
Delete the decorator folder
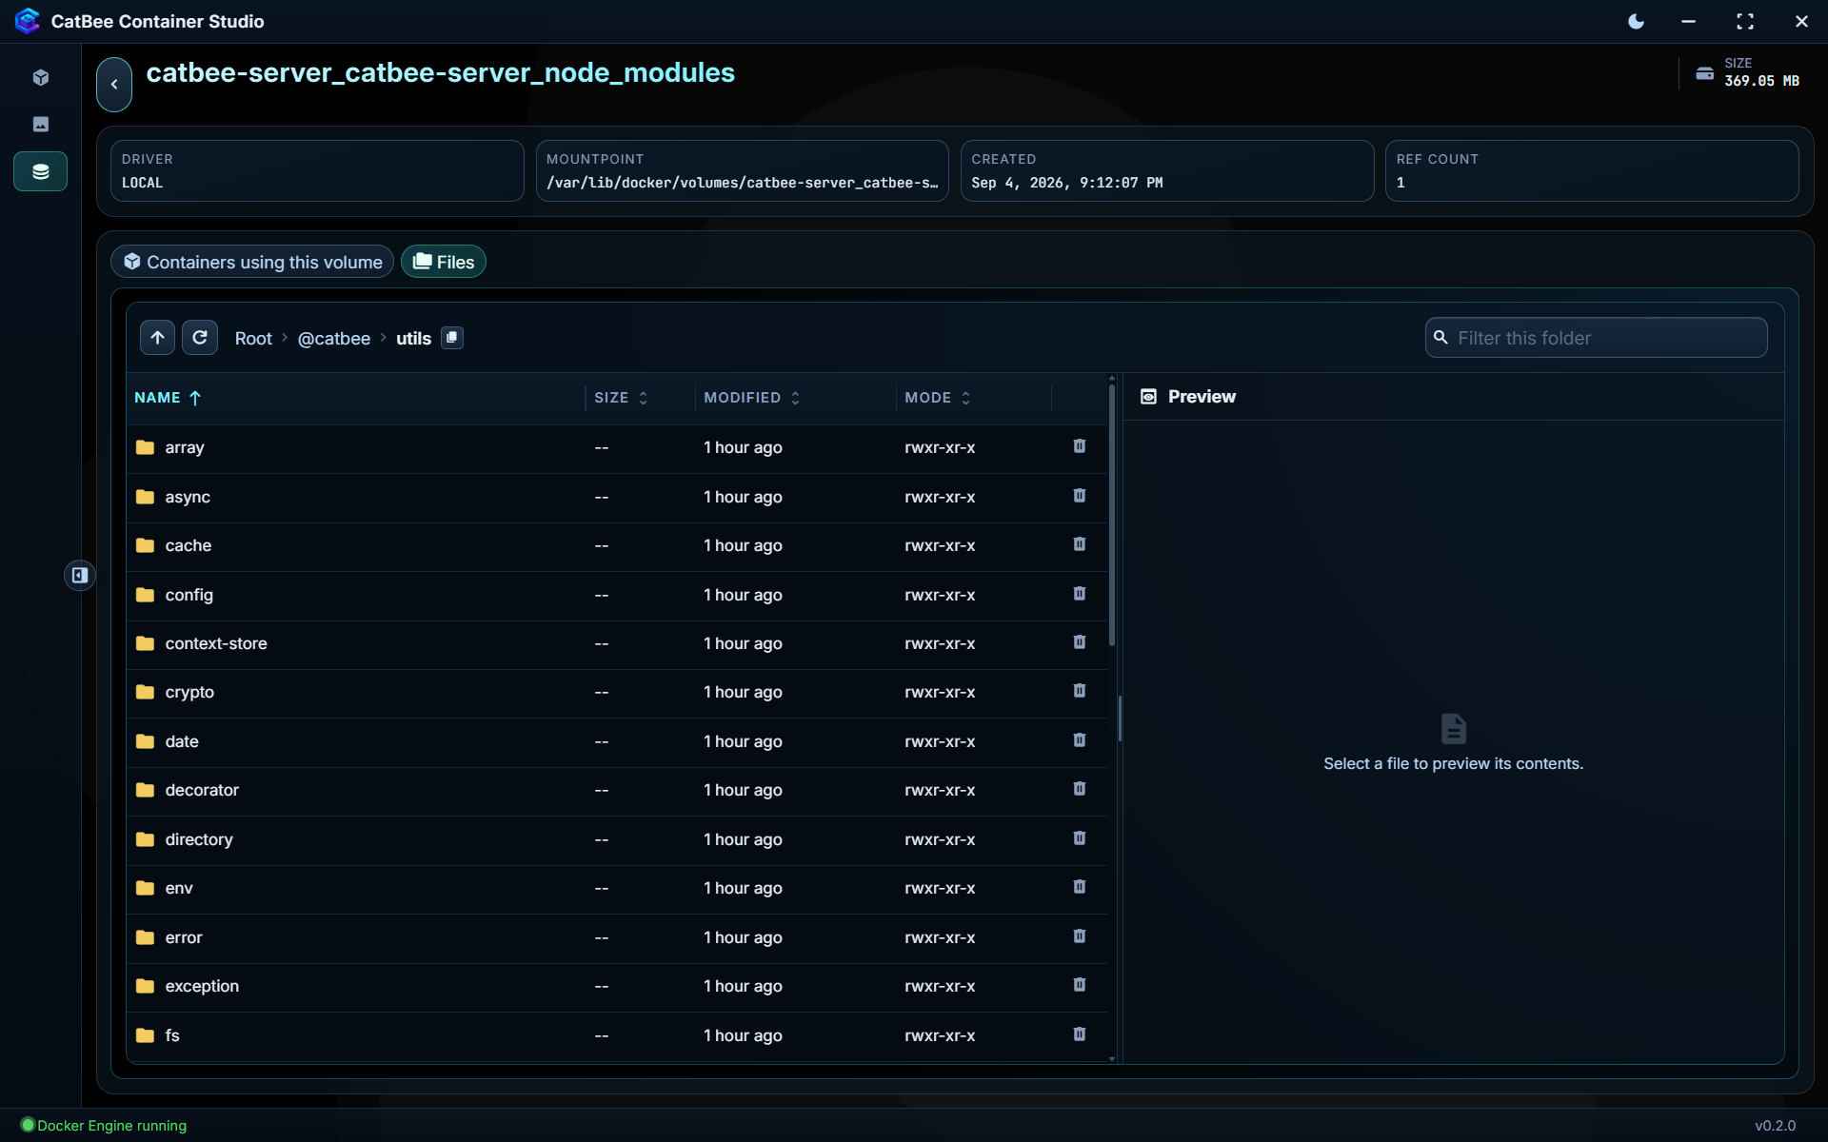(1079, 789)
